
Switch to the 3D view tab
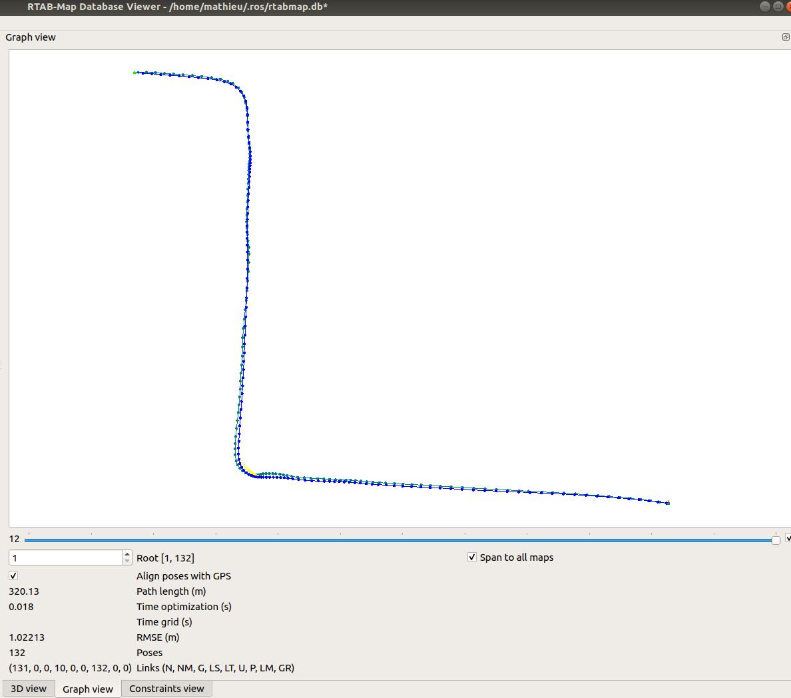pos(29,689)
